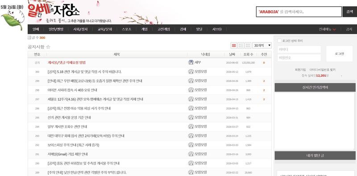Click the nickname 세부
Image resolution: width=357 pixels, height=176 pixels.
(x=198, y=62)
